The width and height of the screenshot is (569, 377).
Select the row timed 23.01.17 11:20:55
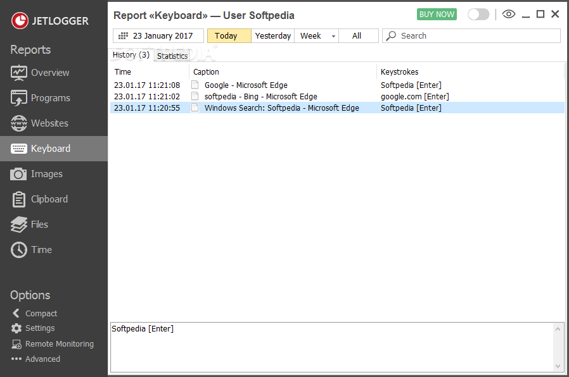pyautogui.click(x=337, y=108)
